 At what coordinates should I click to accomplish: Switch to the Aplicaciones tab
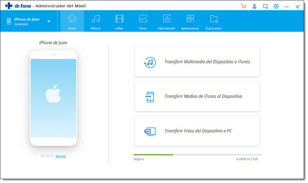click(x=190, y=21)
